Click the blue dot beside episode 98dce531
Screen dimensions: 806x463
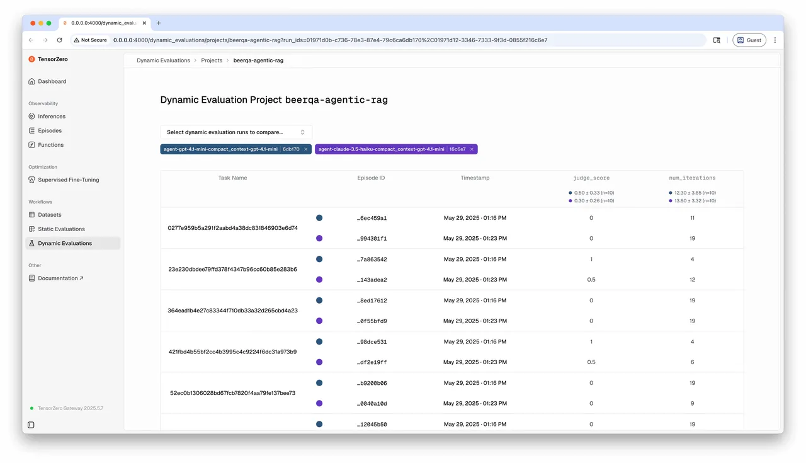click(319, 342)
